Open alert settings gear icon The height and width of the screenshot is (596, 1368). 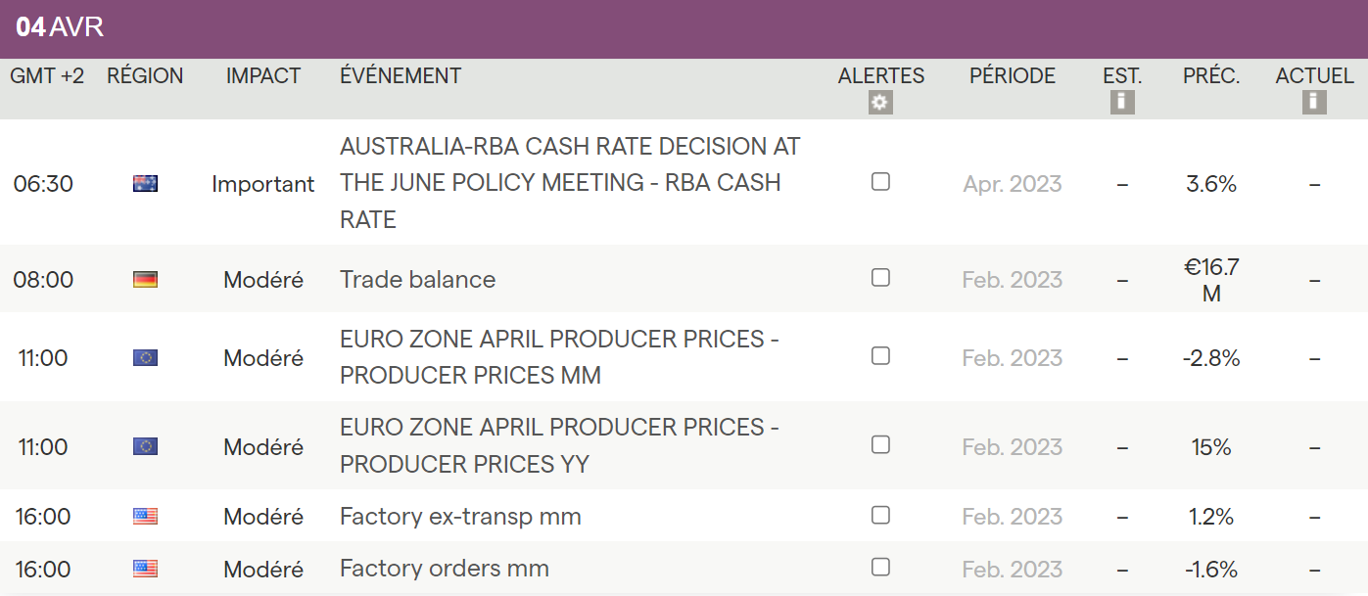pos(880,103)
